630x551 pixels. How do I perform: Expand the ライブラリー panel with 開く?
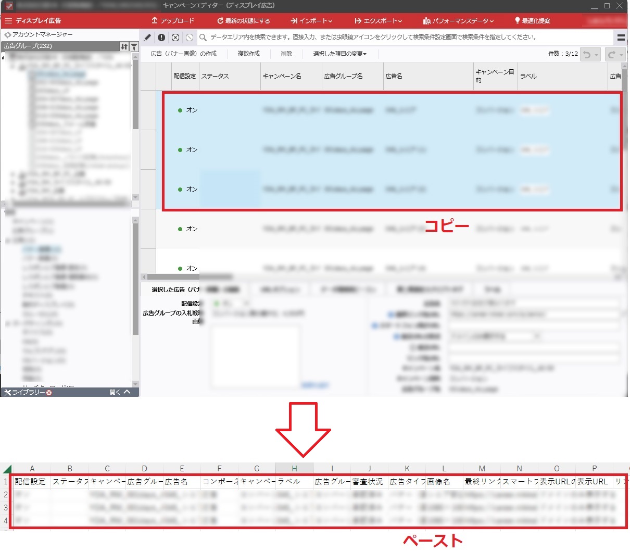pyautogui.click(x=120, y=392)
